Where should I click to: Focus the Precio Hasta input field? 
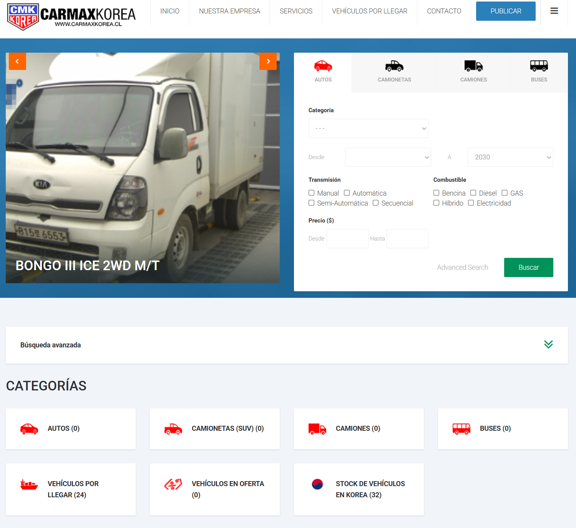407,239
